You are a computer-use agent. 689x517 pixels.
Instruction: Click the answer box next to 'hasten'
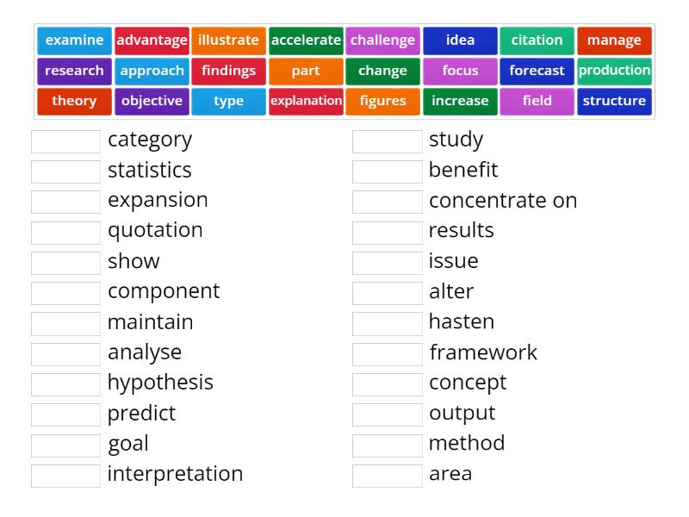pyautogui.click(x=387, y=324)
